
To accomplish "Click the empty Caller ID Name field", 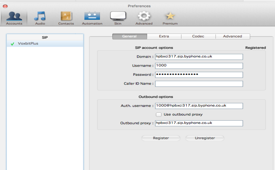I will click(x=199, y=84).
